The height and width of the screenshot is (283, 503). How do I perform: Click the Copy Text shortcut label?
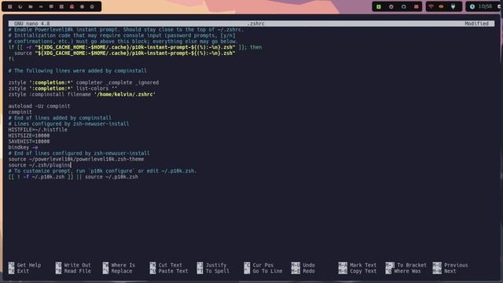[x=363, y=271]
